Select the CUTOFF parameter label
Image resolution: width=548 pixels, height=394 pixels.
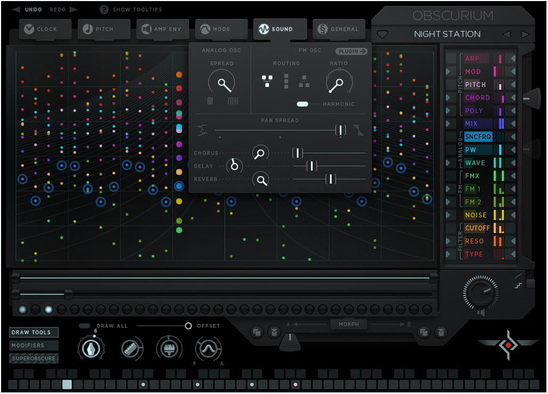(477, 228)
